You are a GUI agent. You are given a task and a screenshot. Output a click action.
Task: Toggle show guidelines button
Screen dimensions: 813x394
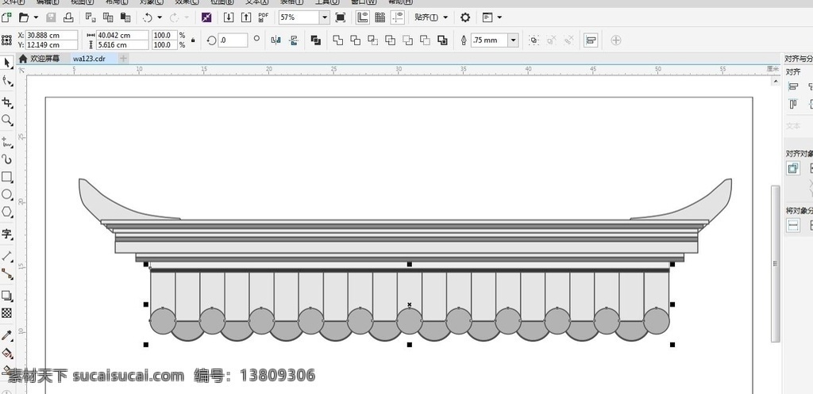pyautogui.click(x=398, y=17)
